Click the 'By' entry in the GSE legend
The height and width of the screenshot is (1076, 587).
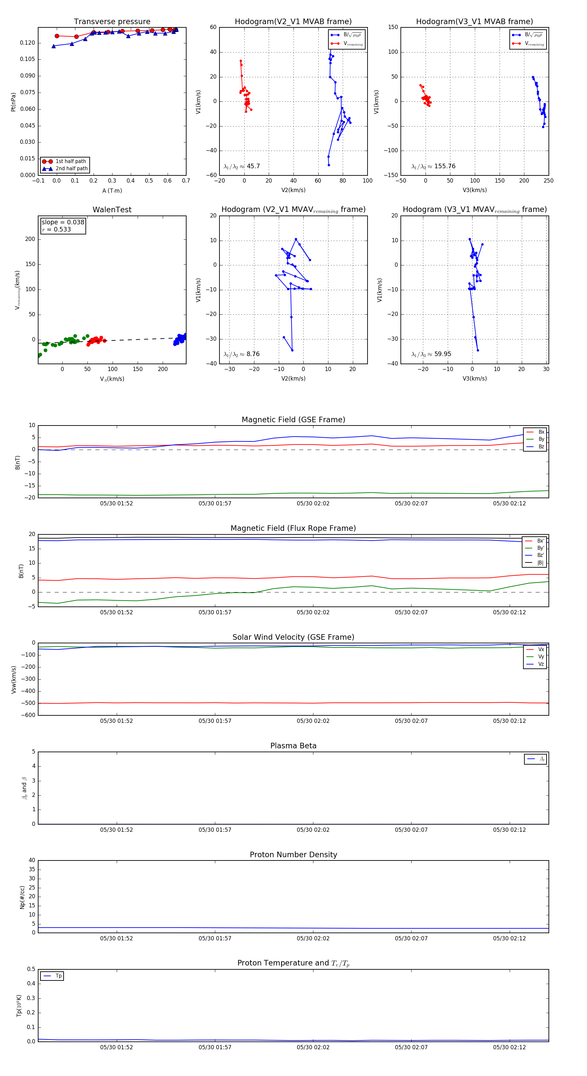click(535, 440)
